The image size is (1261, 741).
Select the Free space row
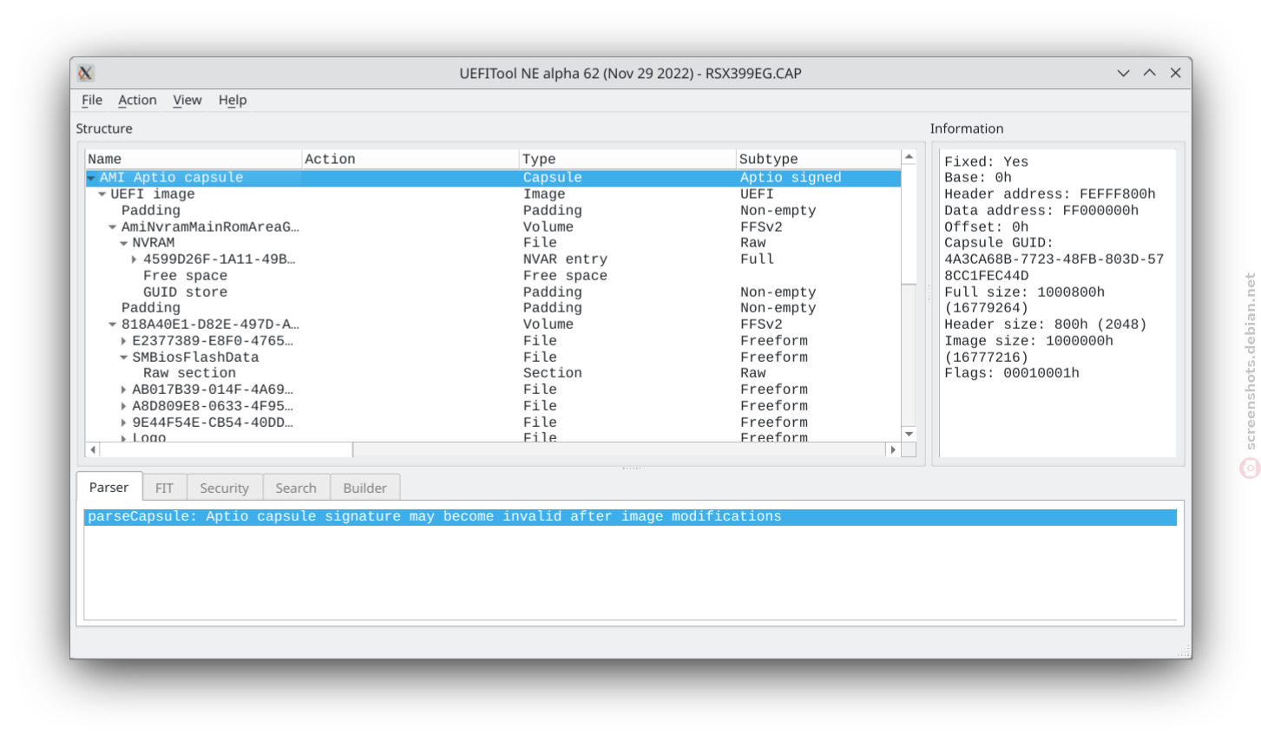(493, 276)
